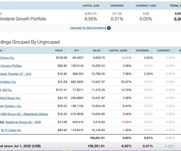Image resolution: width=181 pixels, height=151 pixels.
Task: Click the Altria capital gains value 4.38%
Action: pyautogui.click(x=127, y=98)
